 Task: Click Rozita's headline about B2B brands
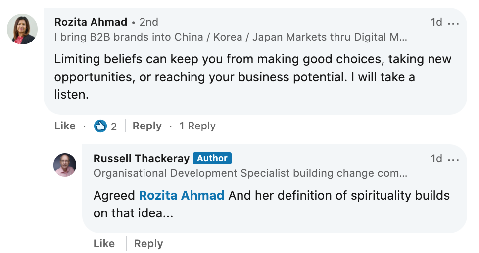tap(231, 37)
